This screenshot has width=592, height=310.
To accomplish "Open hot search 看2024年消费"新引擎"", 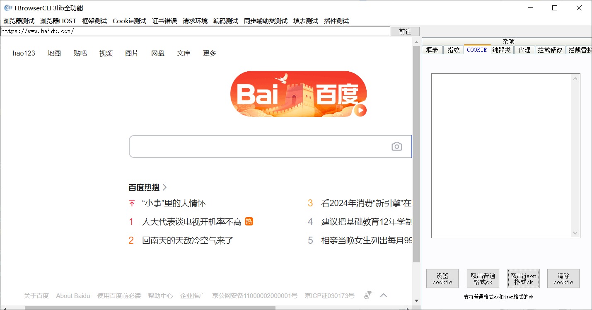I will [367, 203].
